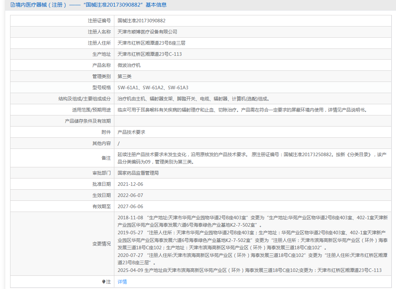Select the 生效日期 label
The height and width of the screenshot is (289, 396).
coord(101,195)
